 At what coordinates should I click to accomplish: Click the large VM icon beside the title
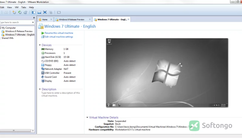pos(41,26)
